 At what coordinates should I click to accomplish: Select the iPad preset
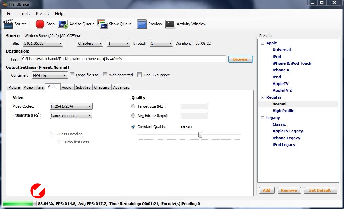pyautogui.click(x=276, y=77)
